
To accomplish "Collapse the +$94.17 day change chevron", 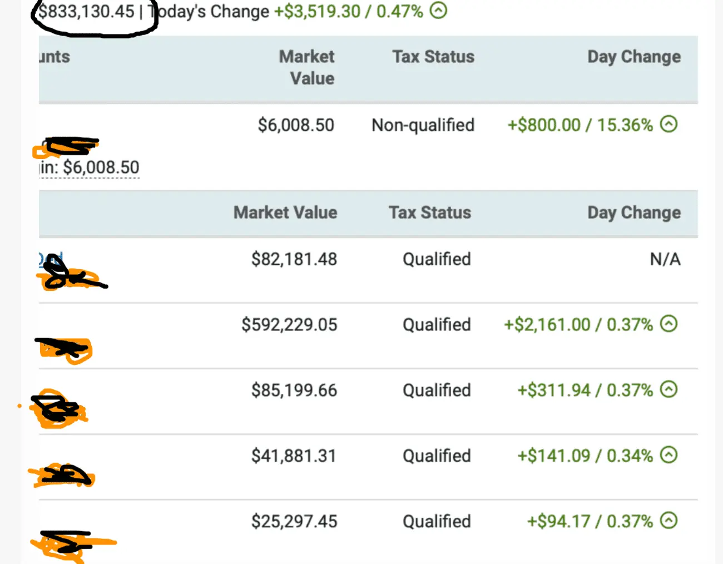I will pyautogui.click(x=669, y=521).
